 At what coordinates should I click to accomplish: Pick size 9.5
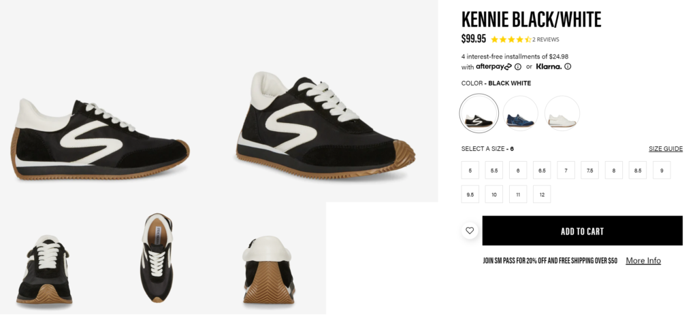pyautogui.click(x=470, y=194)
